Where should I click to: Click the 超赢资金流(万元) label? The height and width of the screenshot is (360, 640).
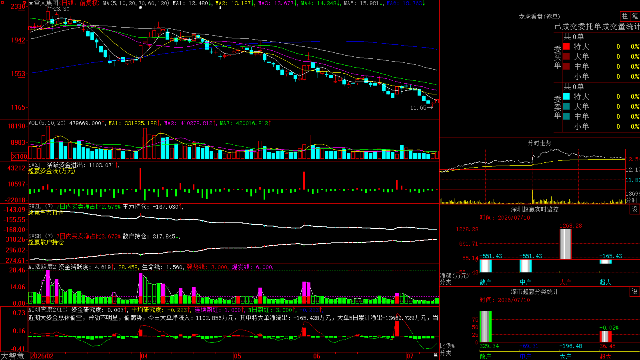[52, 171]
